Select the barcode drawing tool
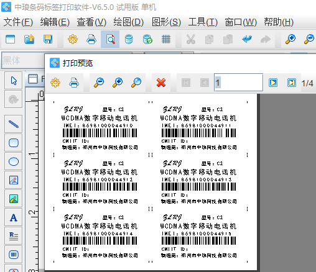The image size is (316, 272). coord(14,255)
